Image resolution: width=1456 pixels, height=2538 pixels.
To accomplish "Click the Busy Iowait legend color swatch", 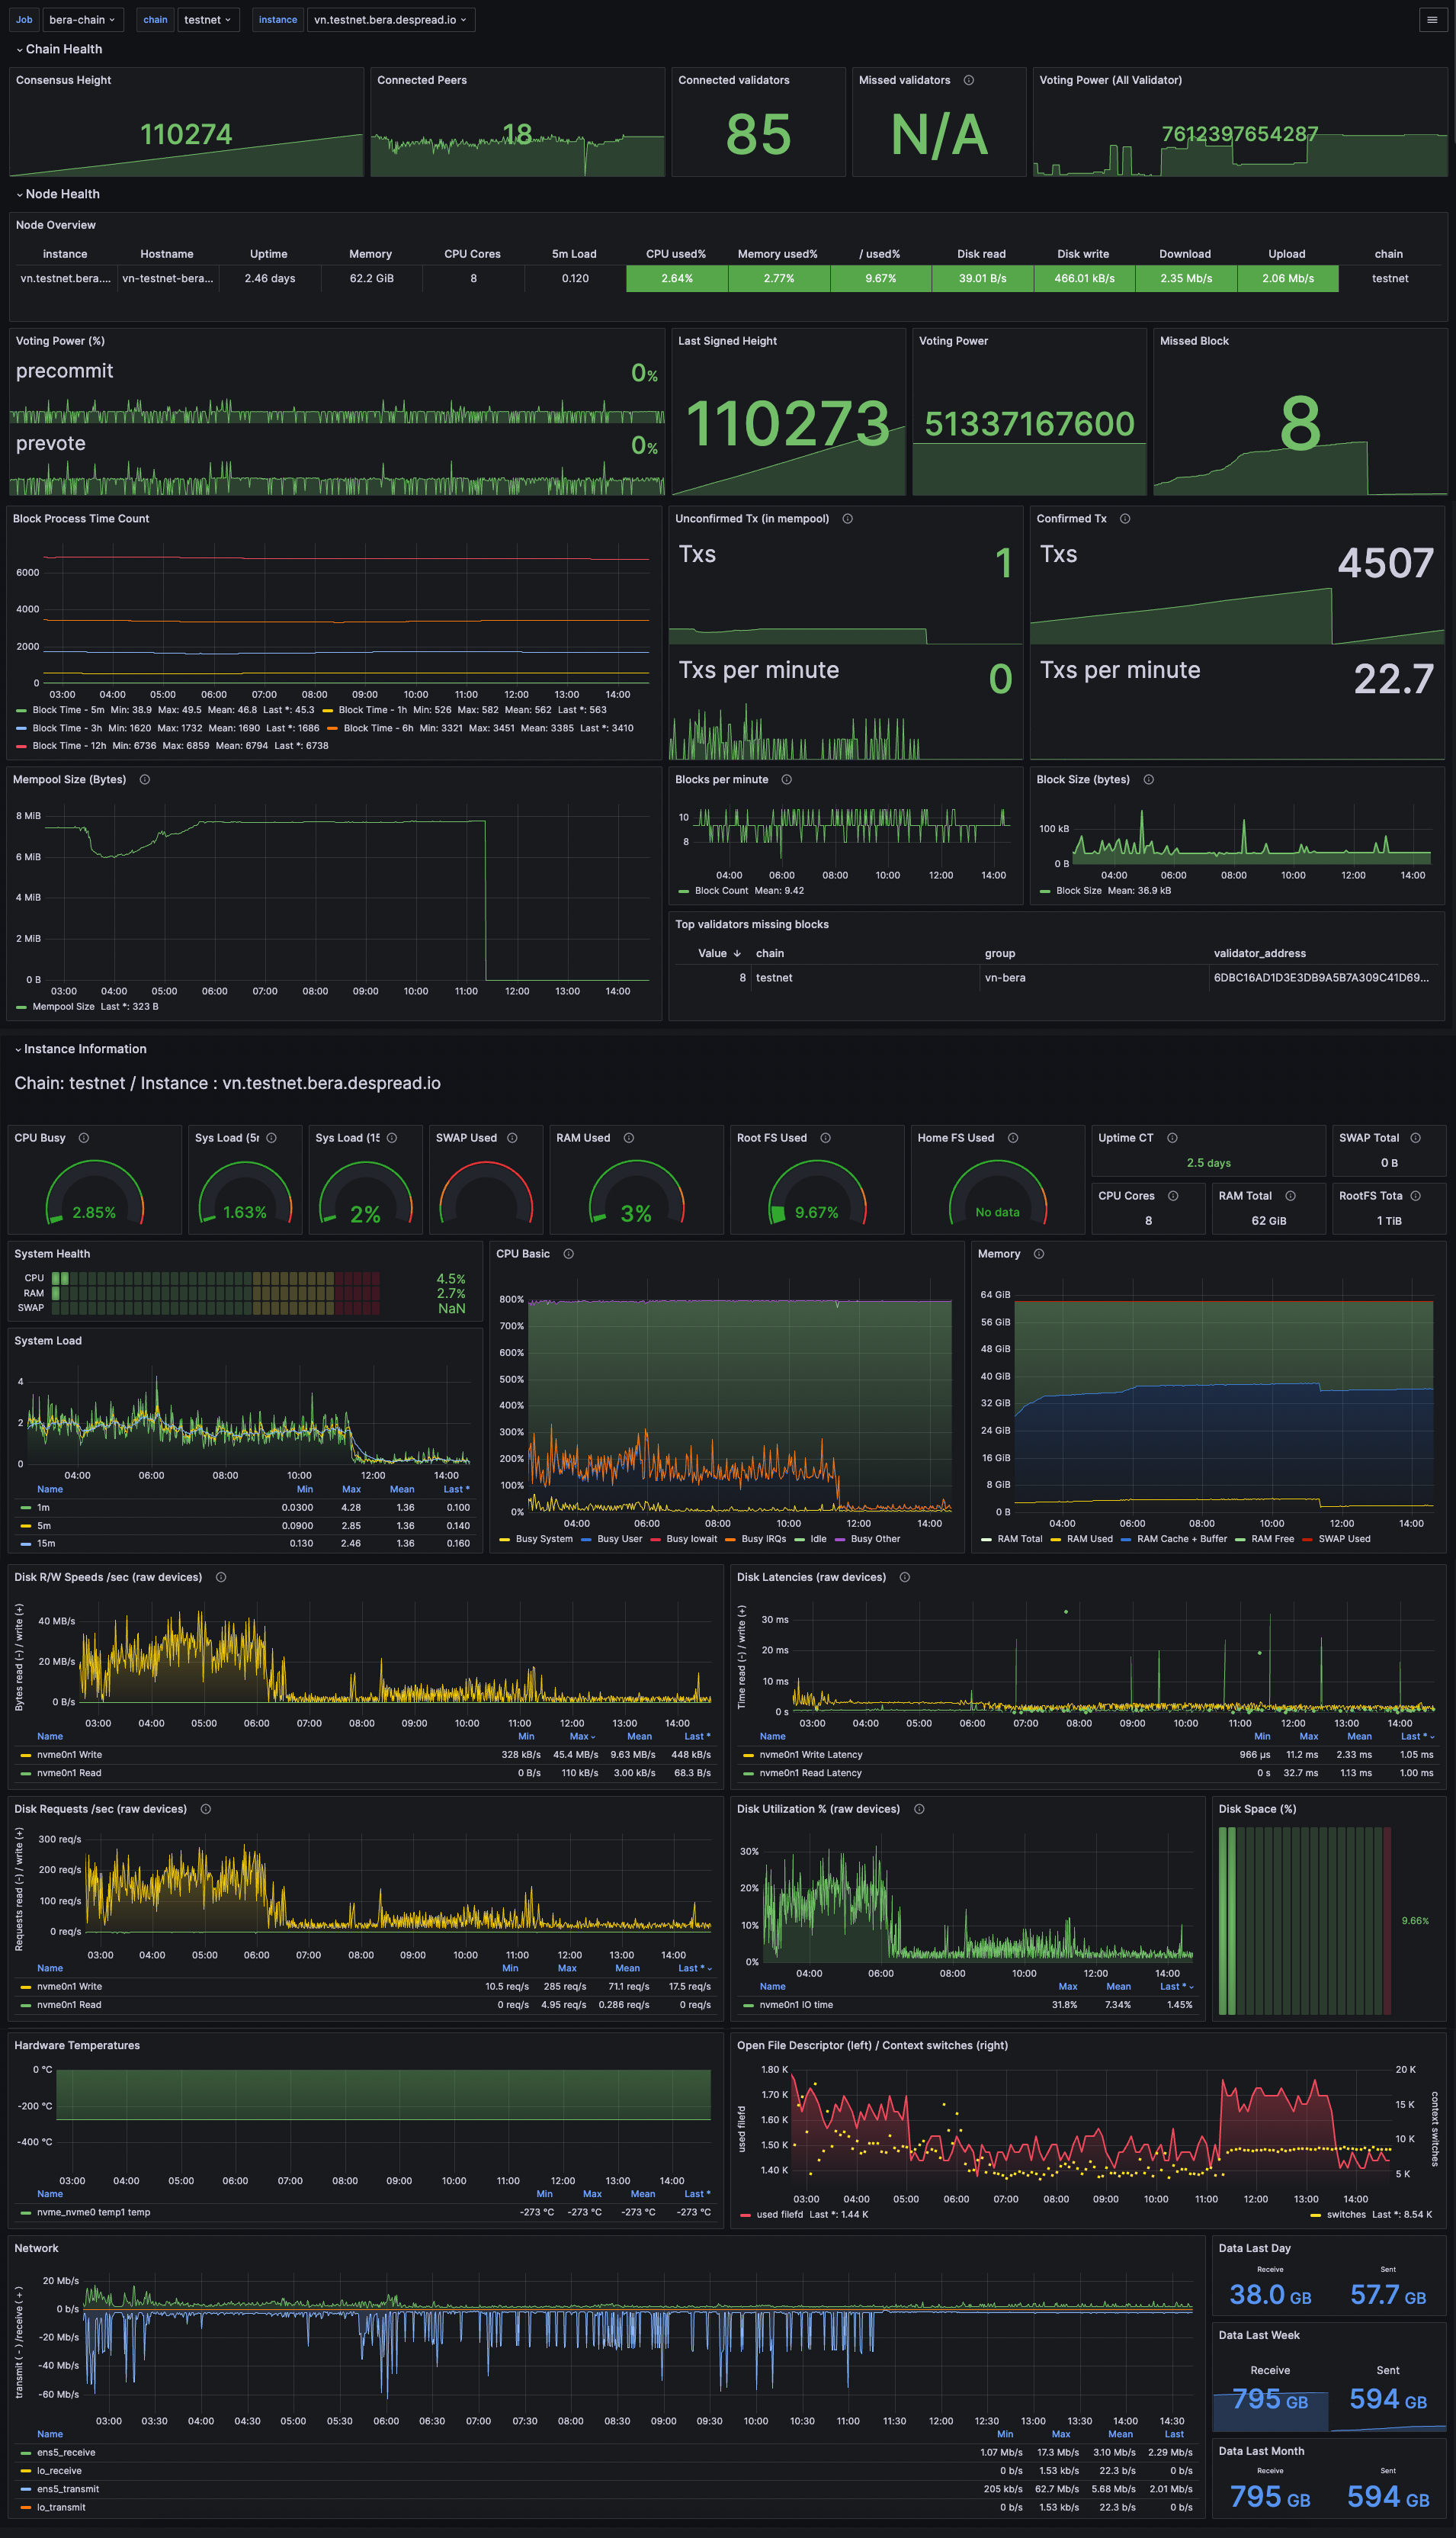I will coord(656,1539).
